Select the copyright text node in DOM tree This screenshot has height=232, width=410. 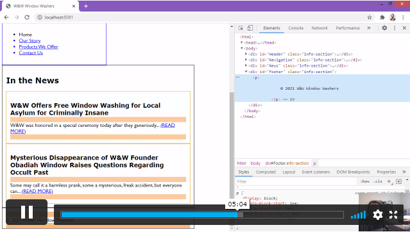(309, 88)
